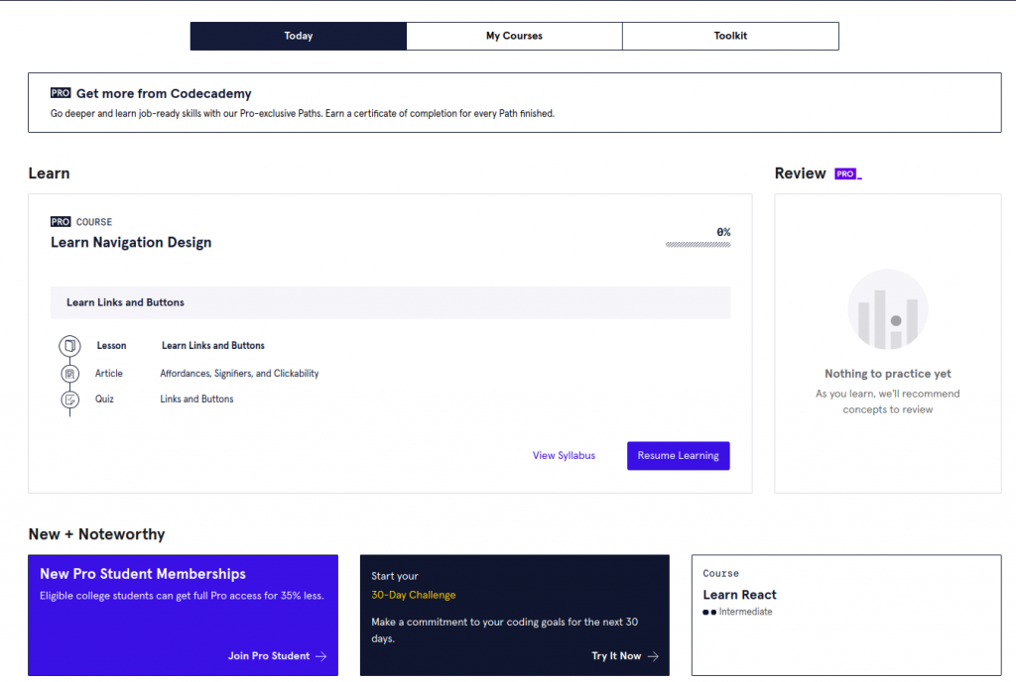Viewport: 1016px width, 682px height.
Task: Click the arrow icon after Try It Now
Action: 653,656
